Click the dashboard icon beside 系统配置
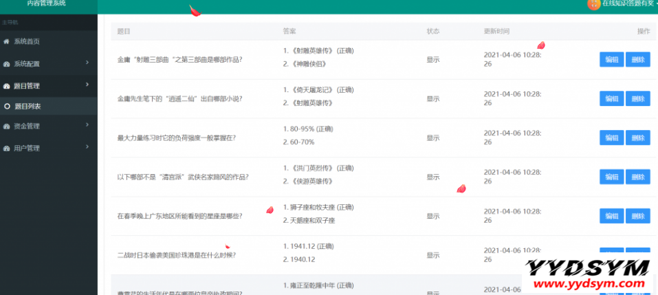658x295 pixels. [x=7, y=64]
